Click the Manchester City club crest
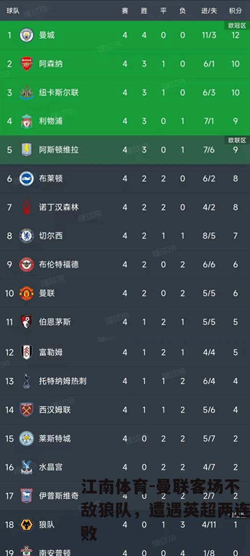 26,35
